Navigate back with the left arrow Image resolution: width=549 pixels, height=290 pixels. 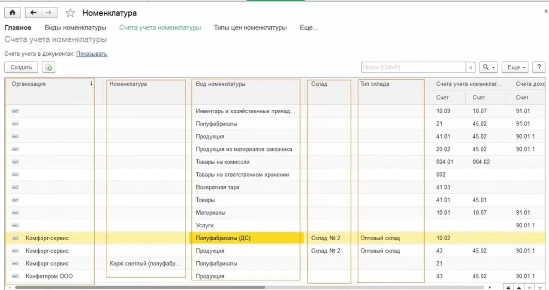pyautogui.click(x=33, y=13)
